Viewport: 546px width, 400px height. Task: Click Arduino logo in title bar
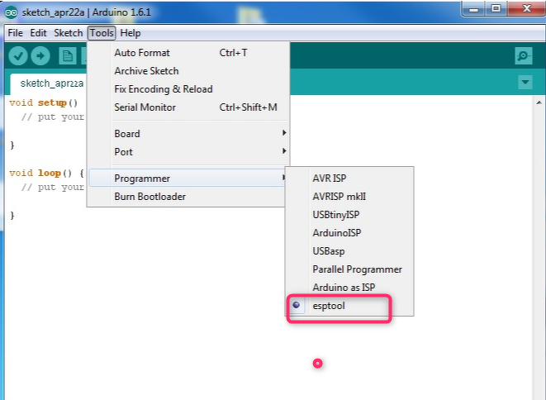11,12
